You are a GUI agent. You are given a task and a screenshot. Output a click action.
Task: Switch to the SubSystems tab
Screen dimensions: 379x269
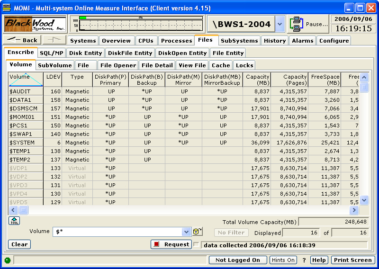tap(240, 41)
